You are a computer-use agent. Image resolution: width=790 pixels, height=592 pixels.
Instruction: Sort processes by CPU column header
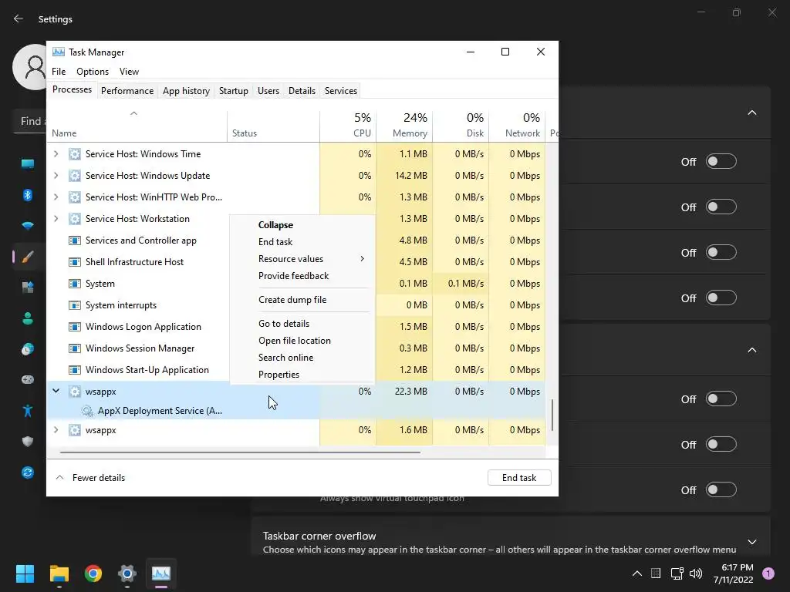click(x=348, y=125)
